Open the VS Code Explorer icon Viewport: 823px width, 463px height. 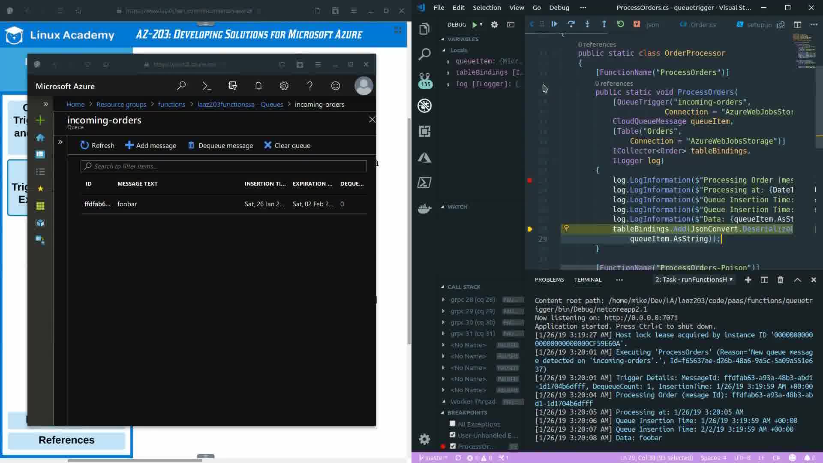(424, 29)
